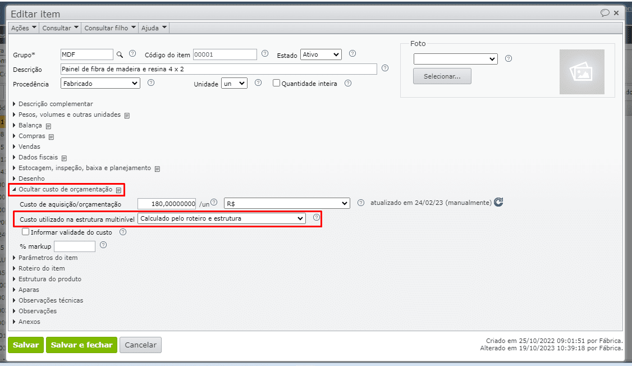Click the Descrição text field

(x=219, y=69)
